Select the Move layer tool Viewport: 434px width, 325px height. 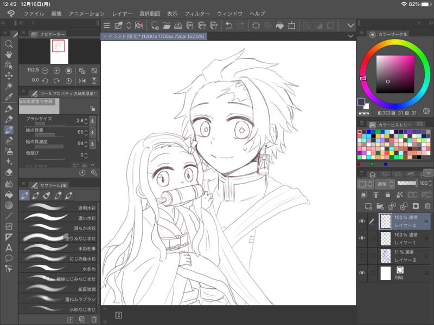[9, 76]
